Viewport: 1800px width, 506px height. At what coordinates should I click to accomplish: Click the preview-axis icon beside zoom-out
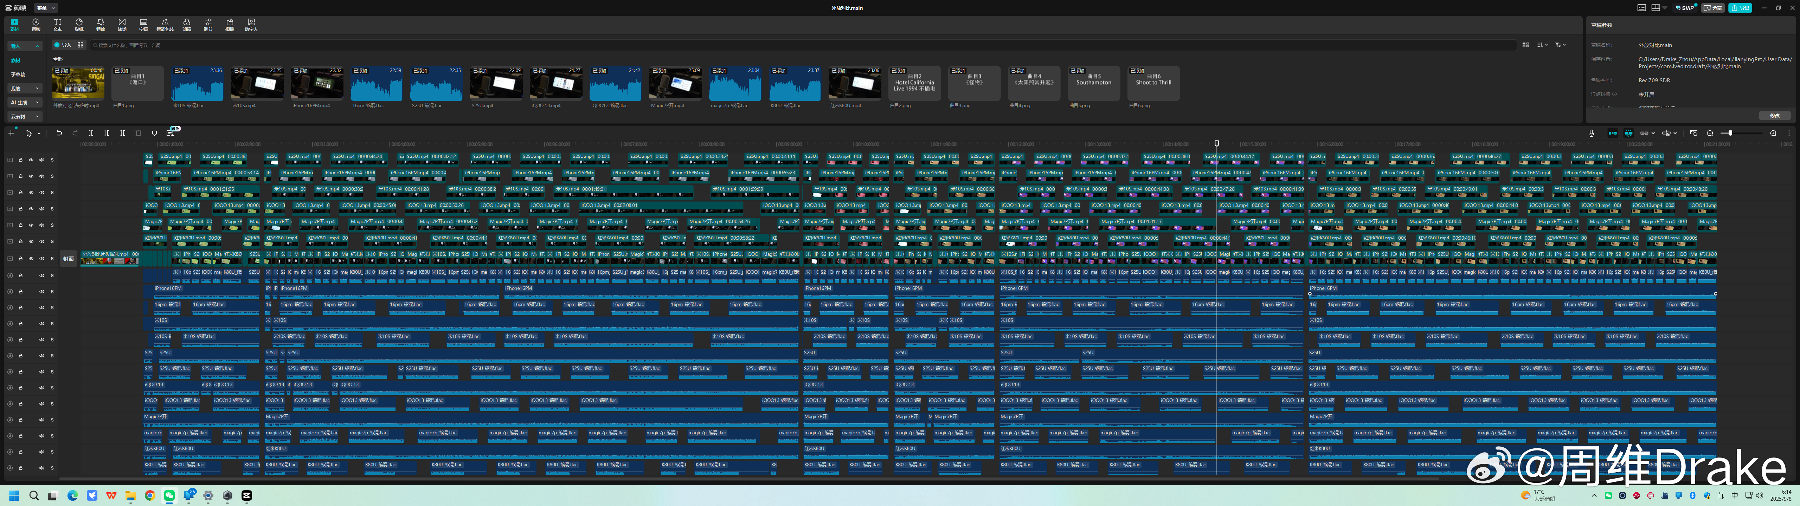(x=1694, y=133)
